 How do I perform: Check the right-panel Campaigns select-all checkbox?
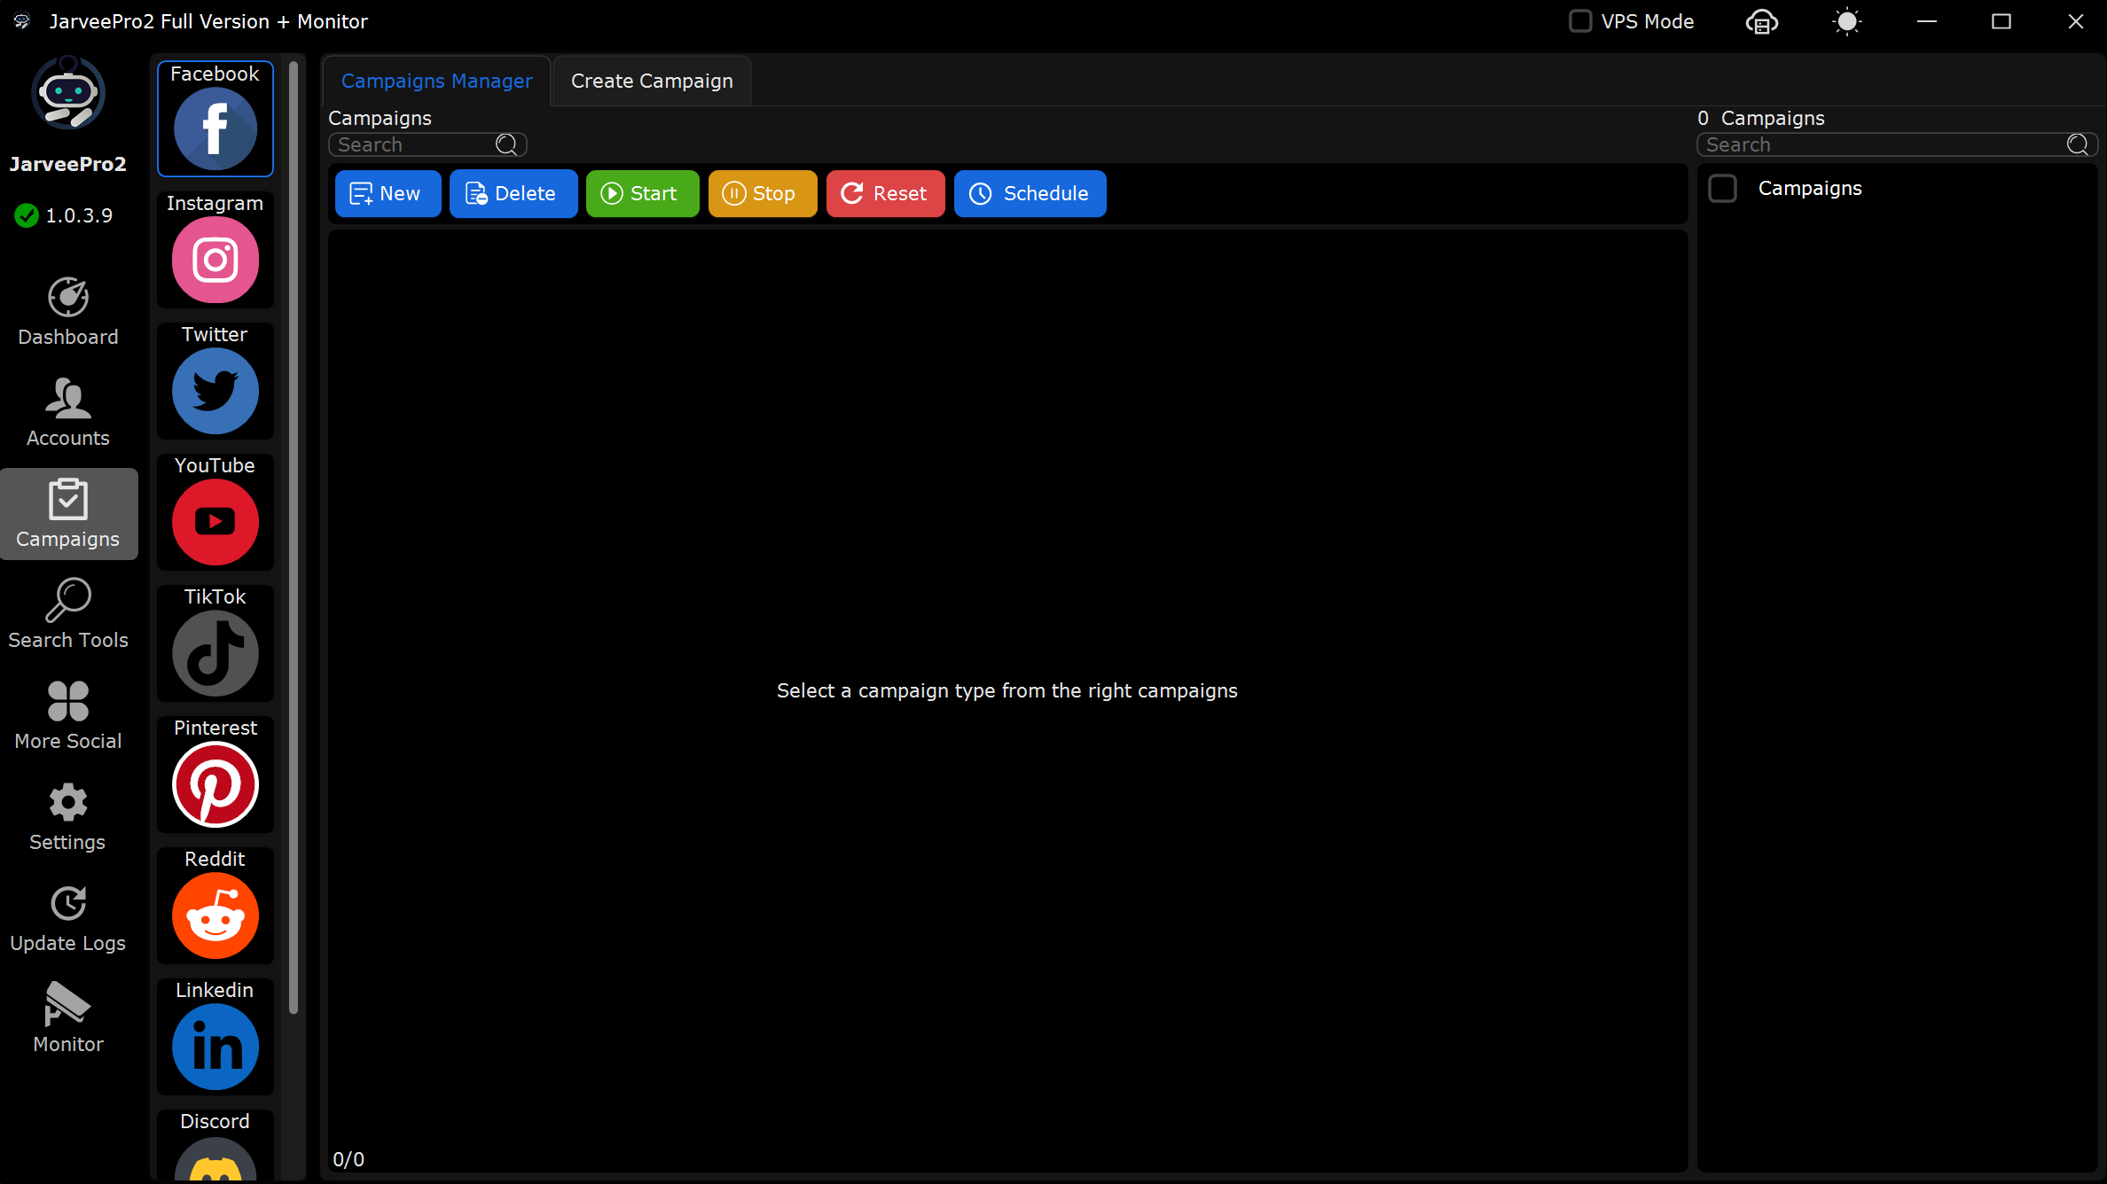(1722, 189)
